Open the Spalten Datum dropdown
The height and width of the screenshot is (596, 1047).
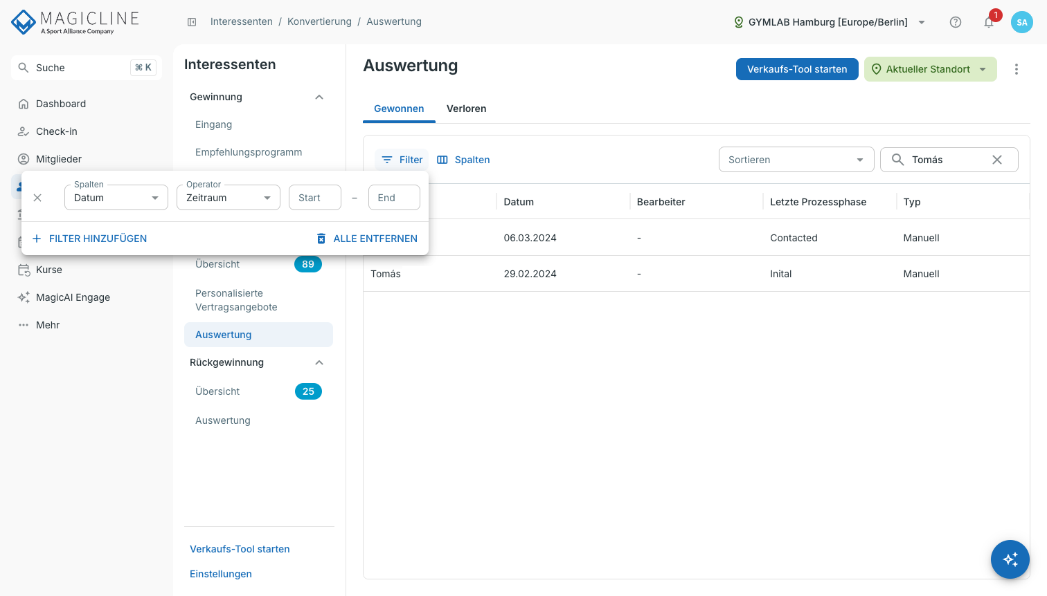(x=116, y=198)
